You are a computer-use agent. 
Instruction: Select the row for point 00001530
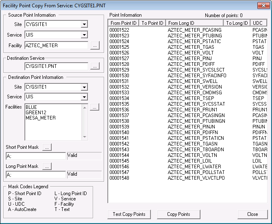[x=187, y=76]
